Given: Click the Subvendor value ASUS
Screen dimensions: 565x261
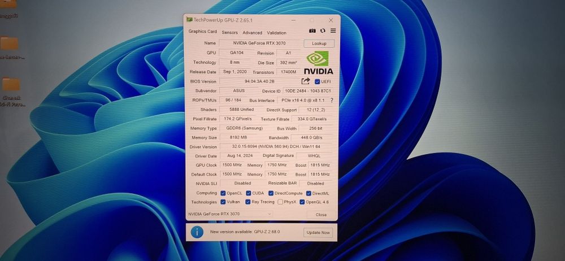Looking at the screenshot, I should click(238, 91).
